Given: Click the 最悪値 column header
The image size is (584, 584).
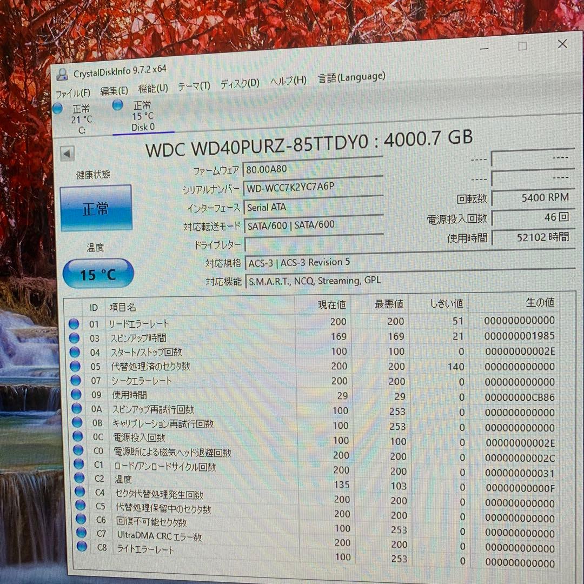Looking at the screenshot, I should pyautogui.click(x=380, y=304).
